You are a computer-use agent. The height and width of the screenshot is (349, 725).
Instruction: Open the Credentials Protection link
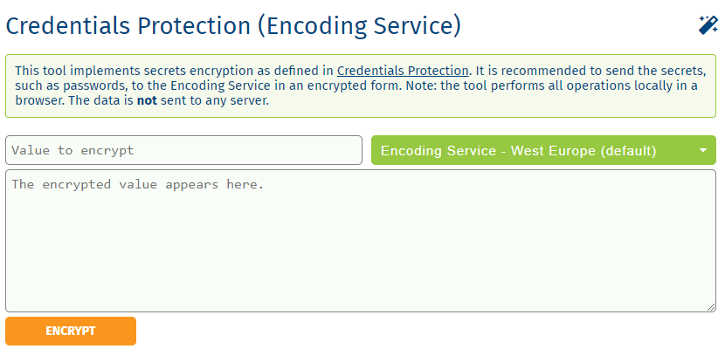coord(403,71)
